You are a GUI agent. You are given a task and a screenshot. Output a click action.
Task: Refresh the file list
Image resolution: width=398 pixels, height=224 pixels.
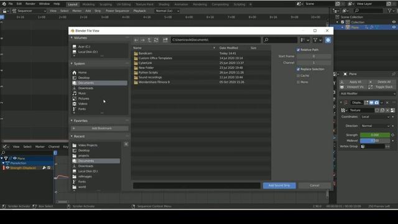pos(156,40)
